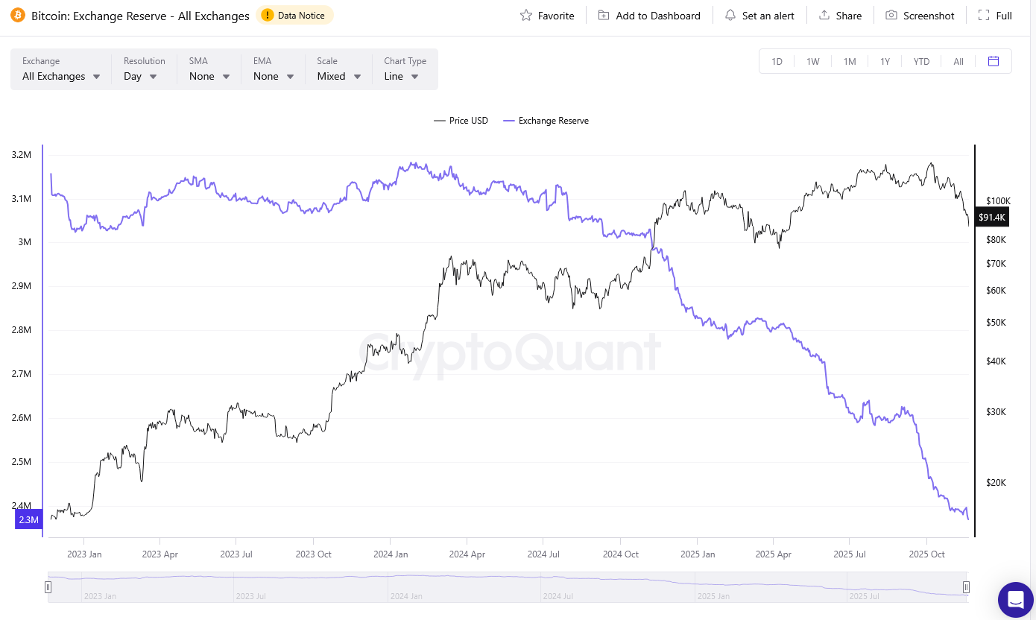This screenshot has width=1036, height=620.
Task: Open the chat support bubble
Action: 1015,599
